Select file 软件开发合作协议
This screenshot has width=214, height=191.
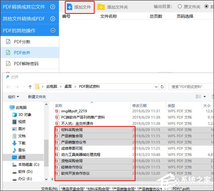point(75,173)
